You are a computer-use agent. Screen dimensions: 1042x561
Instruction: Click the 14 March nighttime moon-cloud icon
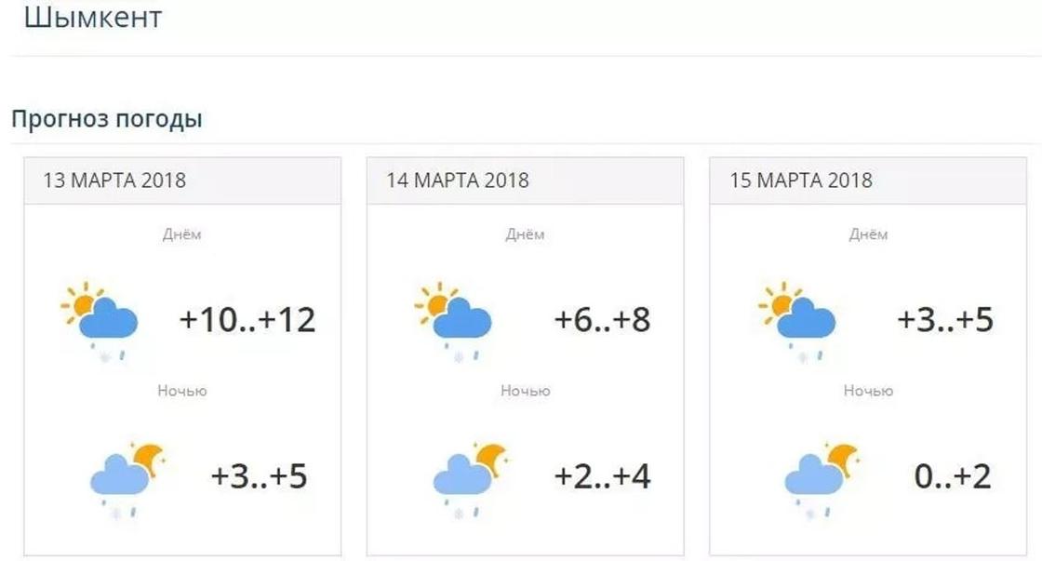[471, 479]
